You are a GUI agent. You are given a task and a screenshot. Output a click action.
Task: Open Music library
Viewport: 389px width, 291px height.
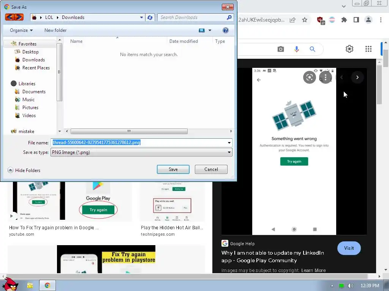pos(28,100)
